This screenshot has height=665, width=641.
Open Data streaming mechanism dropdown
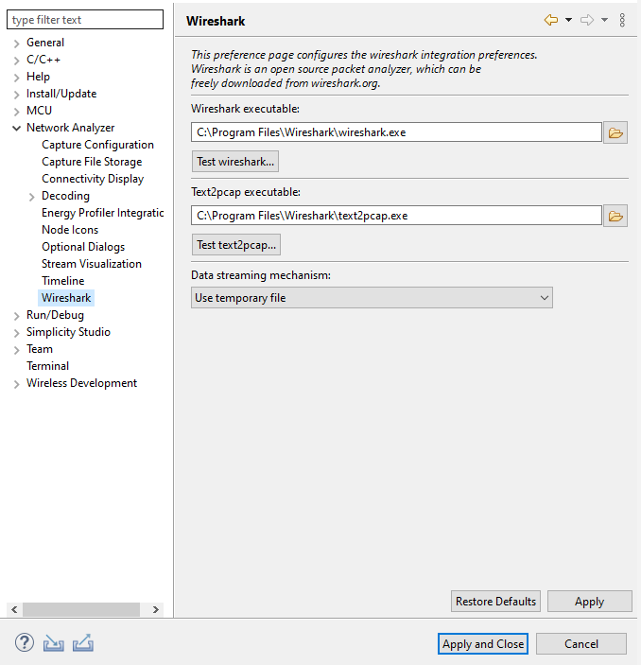(372, 298)
